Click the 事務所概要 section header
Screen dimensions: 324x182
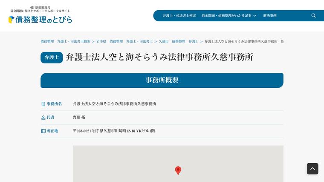click(x=162, y=80)
